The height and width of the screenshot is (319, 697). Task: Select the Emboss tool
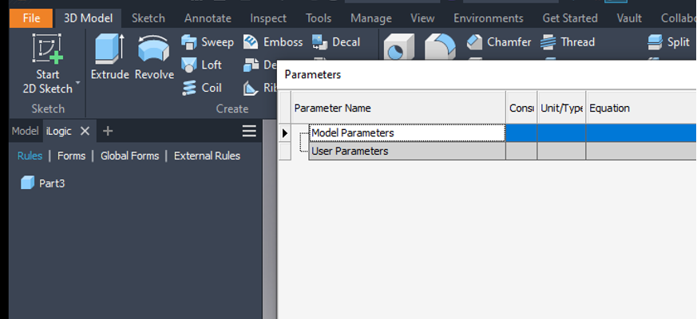[273, 42]
